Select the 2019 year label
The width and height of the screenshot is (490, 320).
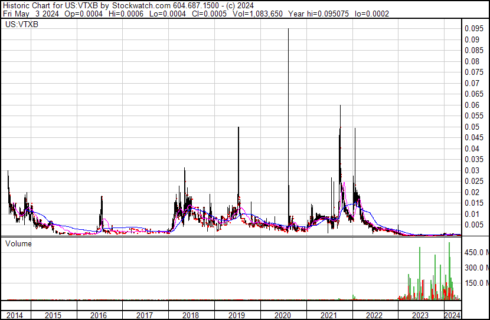tap(237, 315)
